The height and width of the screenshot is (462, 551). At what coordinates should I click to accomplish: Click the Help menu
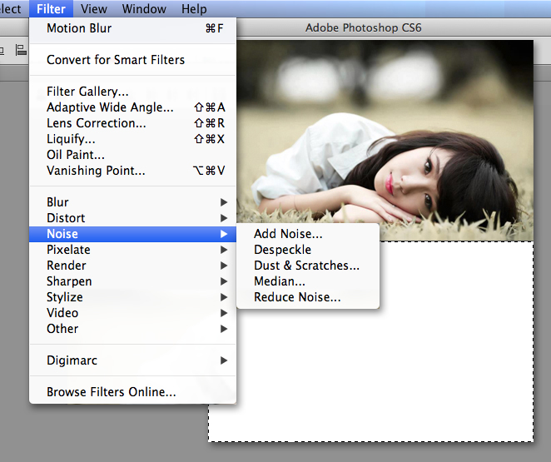click(x=194, y=9)
